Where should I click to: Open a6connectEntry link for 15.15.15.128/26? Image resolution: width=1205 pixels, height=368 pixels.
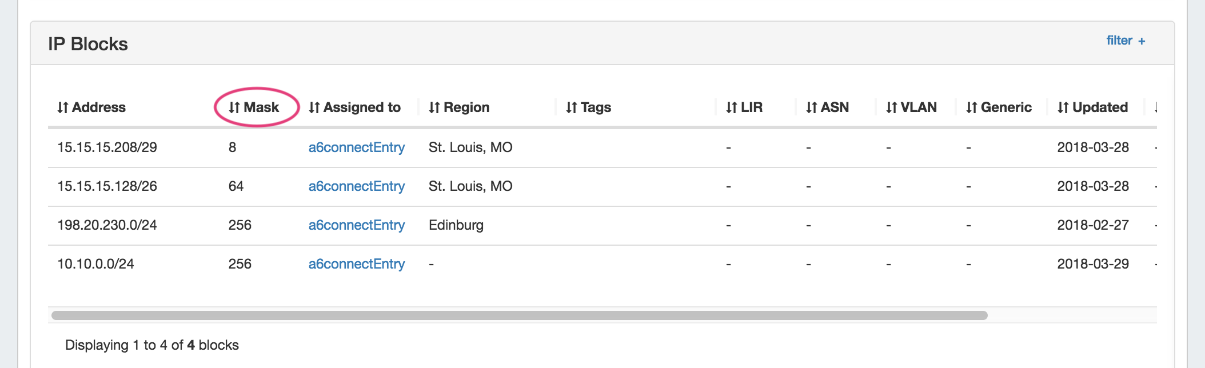356,186
